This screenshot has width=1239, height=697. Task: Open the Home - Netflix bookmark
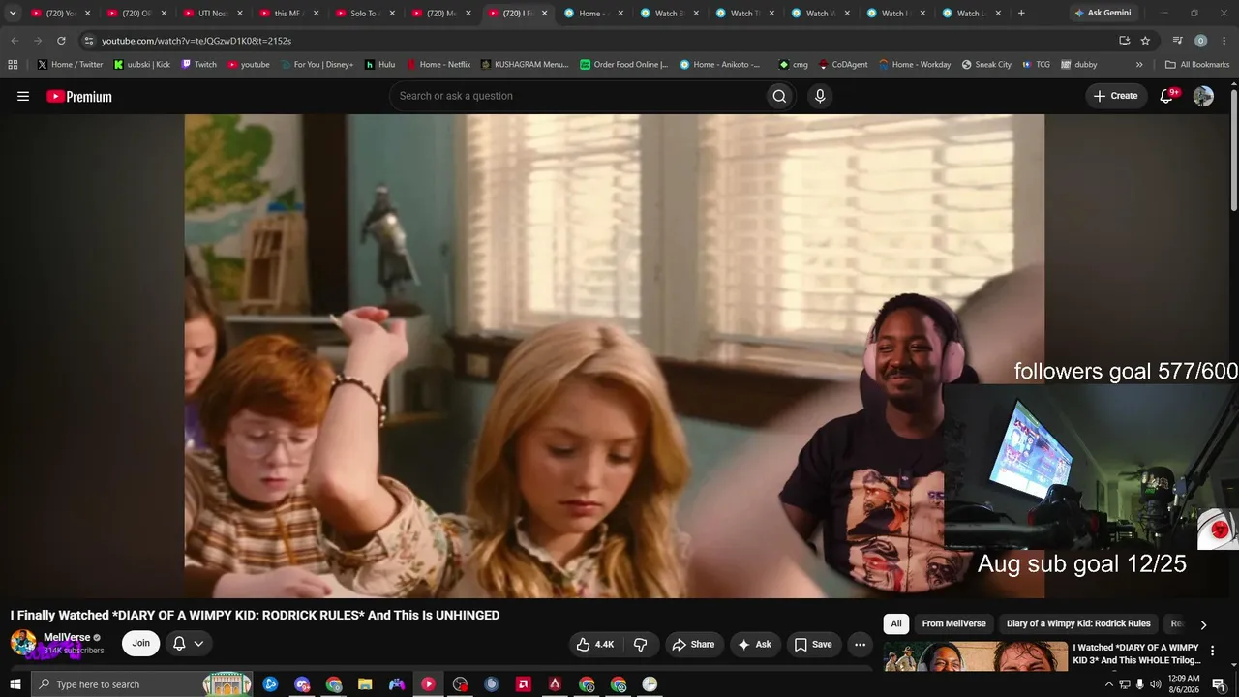[x=438, y=65]
